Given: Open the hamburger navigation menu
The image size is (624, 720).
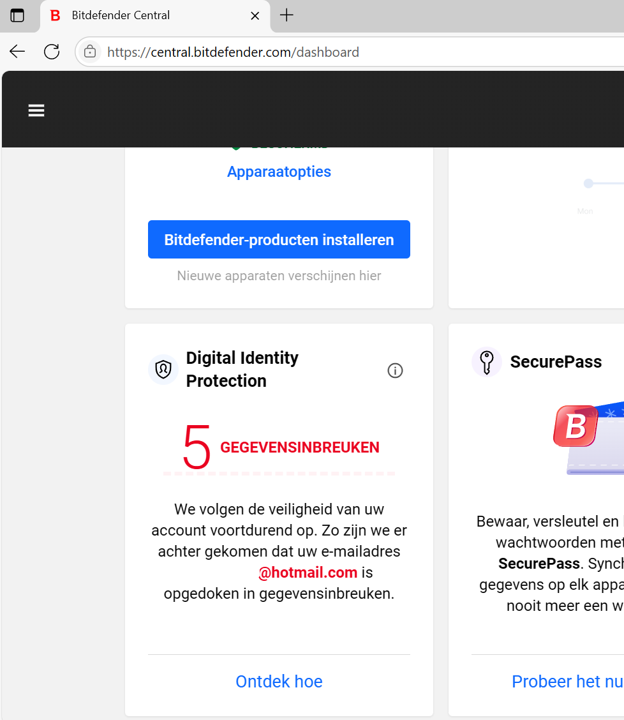Looking at the screenshot, I should tap(36, 110).
